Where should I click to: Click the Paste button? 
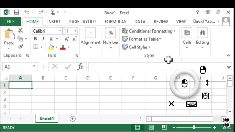[9, 37]
